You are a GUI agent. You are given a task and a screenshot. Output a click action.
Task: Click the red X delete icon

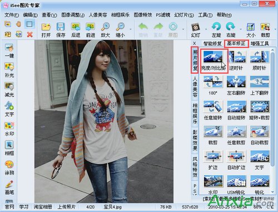pyautogui.click(x=29, y=35)
